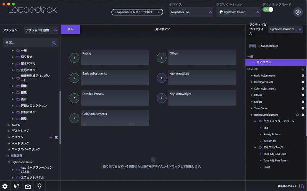Screen dimensions: 307x191
Task: Collapse ダイヤルページ node
Action: pos(255,148)
